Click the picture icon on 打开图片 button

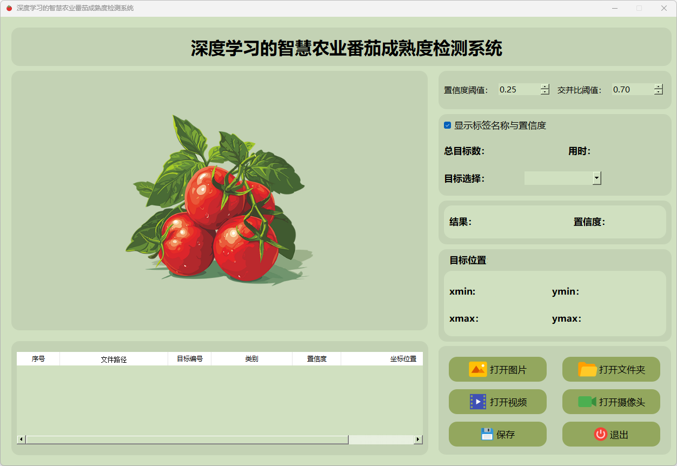477,369
